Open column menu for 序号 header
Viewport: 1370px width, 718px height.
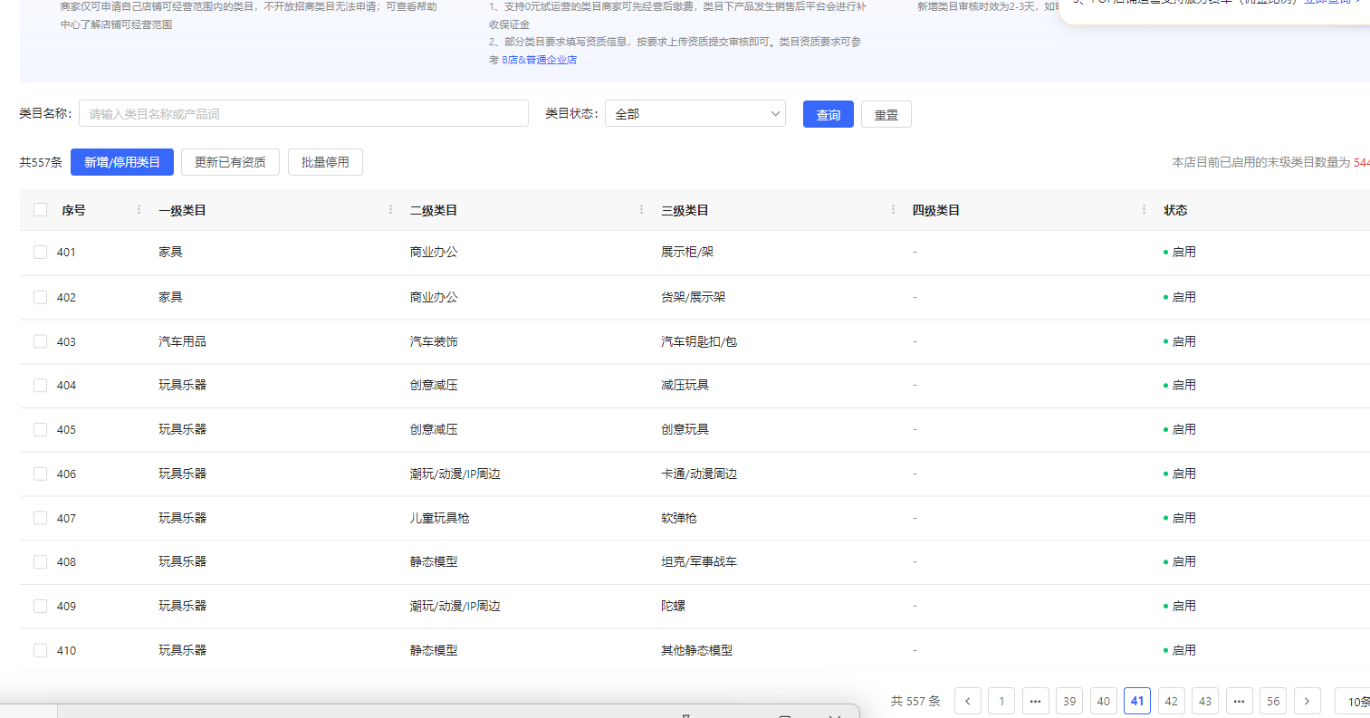point(139,210)
